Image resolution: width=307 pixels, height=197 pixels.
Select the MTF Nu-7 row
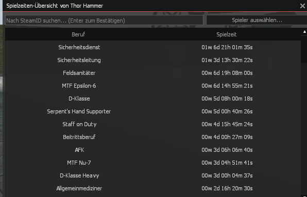click(153, 163)
